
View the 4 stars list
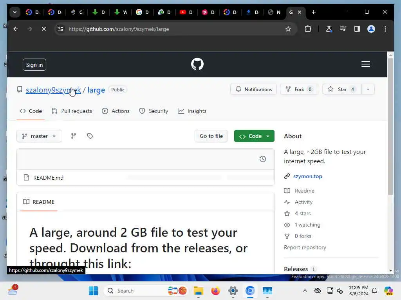[x=303, y=213]
